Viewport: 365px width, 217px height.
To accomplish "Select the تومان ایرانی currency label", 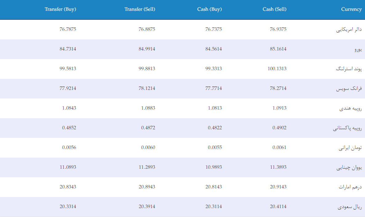I will click(x=350, y=147).
